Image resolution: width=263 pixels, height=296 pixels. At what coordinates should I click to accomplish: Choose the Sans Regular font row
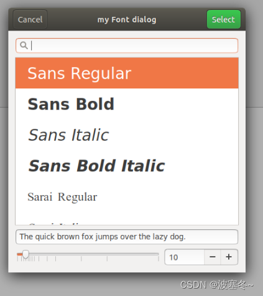pyautogui.click(x=127, y=73)
